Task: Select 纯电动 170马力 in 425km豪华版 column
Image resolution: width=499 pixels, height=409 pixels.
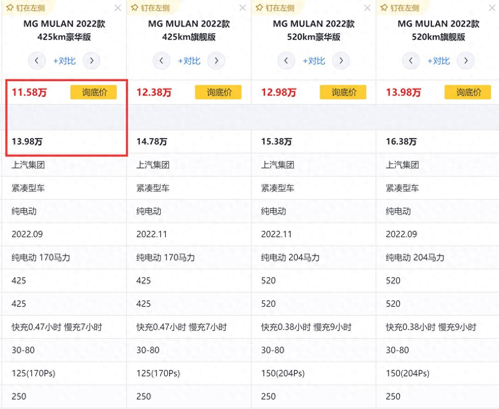Action: tap(41, 258)
